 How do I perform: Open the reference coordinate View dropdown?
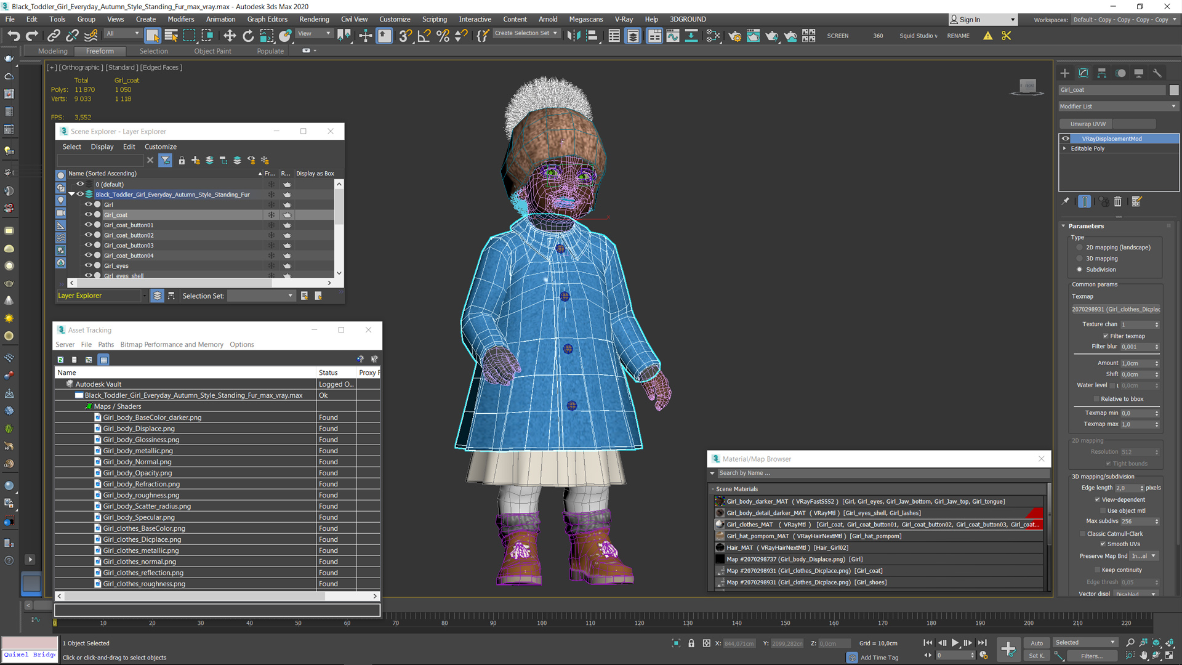[314, 34]
